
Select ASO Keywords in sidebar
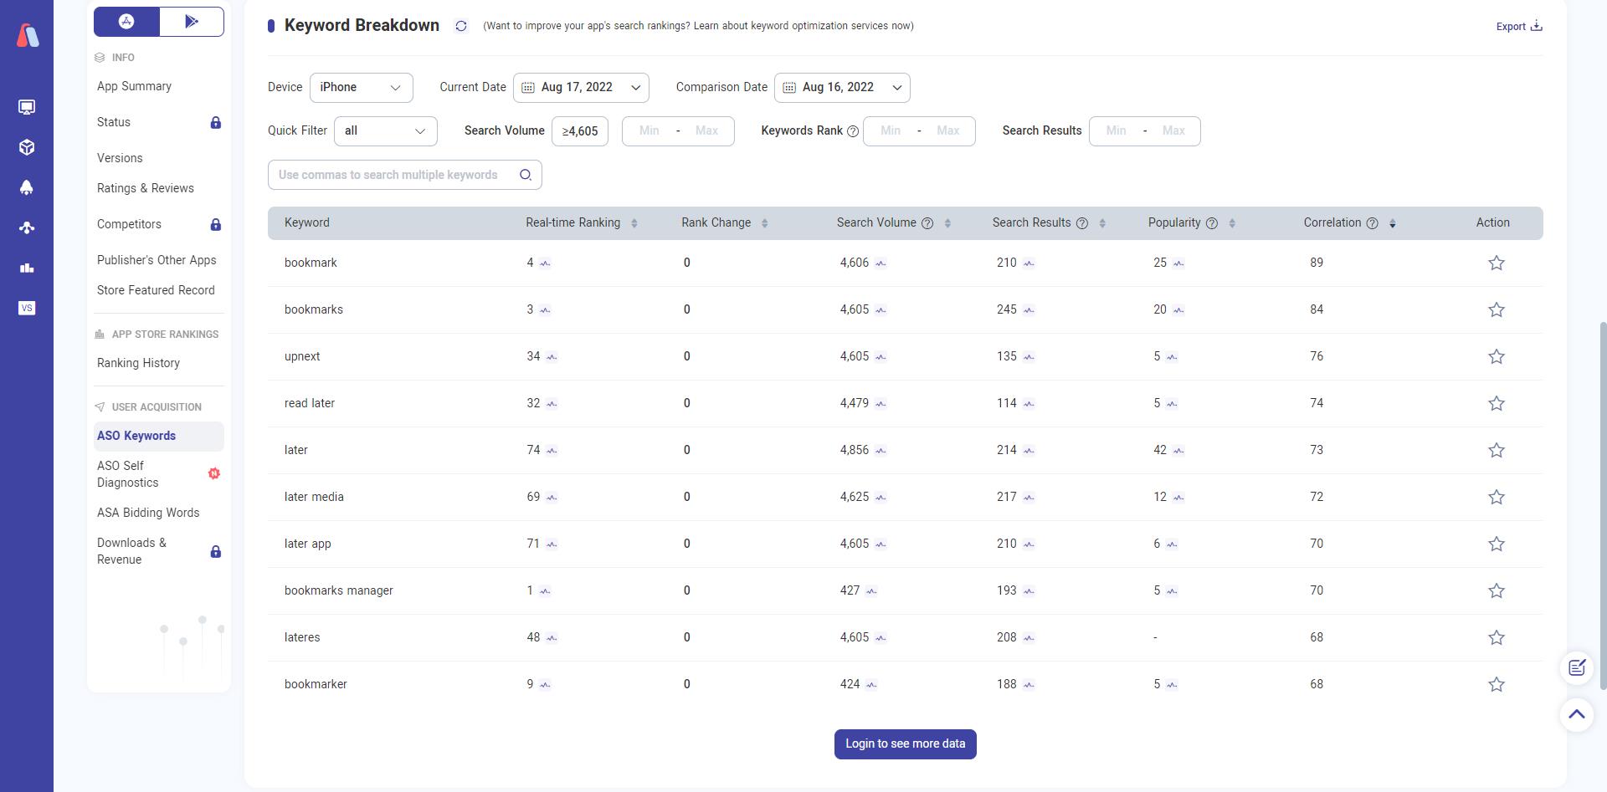pos(158,436)
